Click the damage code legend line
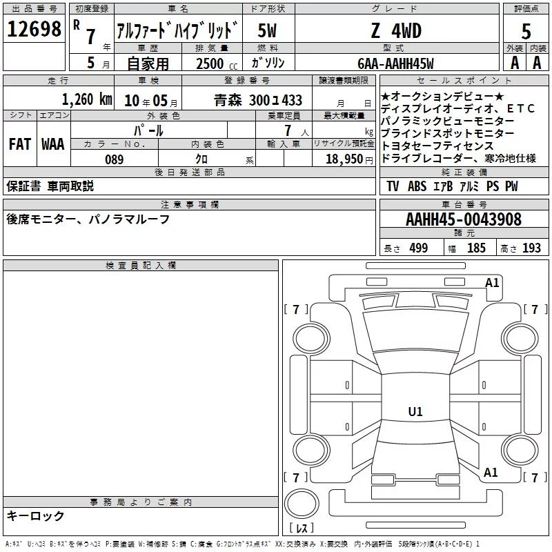Viewport: 552px width, 552px height. pyautogui.click(x=242, y=544)
